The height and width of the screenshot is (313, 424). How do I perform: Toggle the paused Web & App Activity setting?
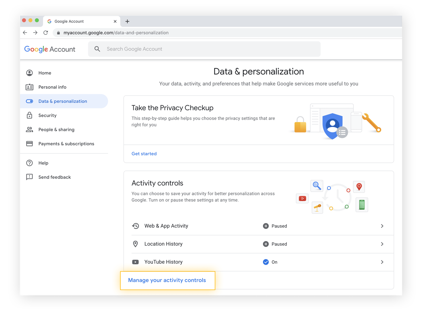tap(266, 226)
